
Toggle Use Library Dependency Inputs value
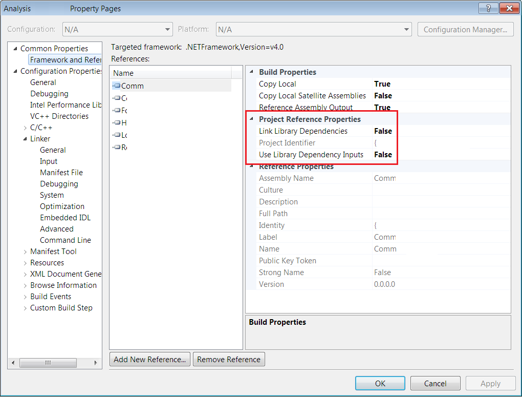tap(383, 155)
